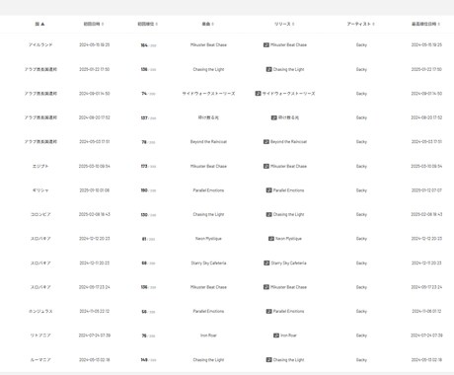Click the 最高順位日時 date in the ギリシャ row
This screenshot has width=454, height=375.
pos(426,190)
